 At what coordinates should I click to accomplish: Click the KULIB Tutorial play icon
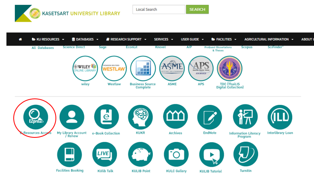point(211,155)
